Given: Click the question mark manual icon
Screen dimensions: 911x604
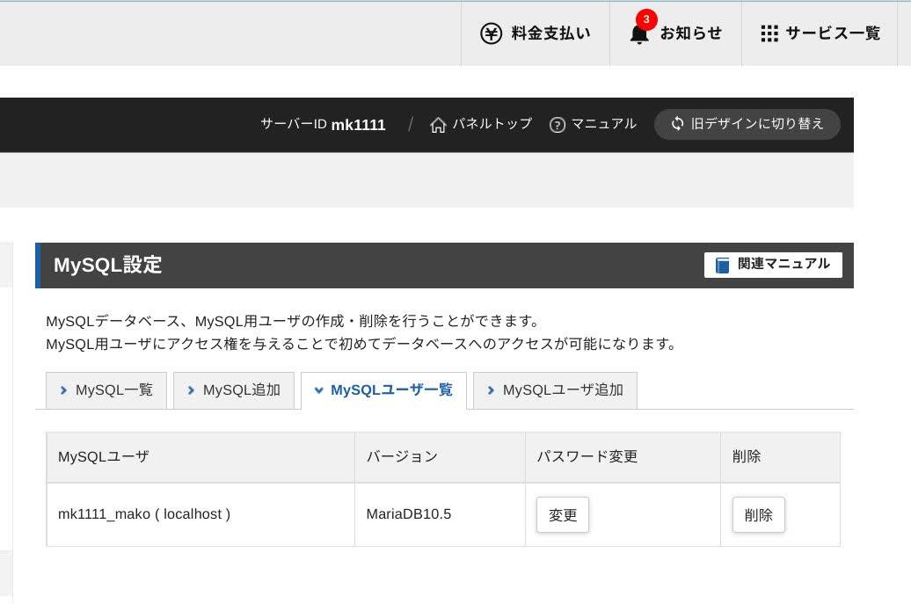Looking at the screenshot, I should 558,125.
